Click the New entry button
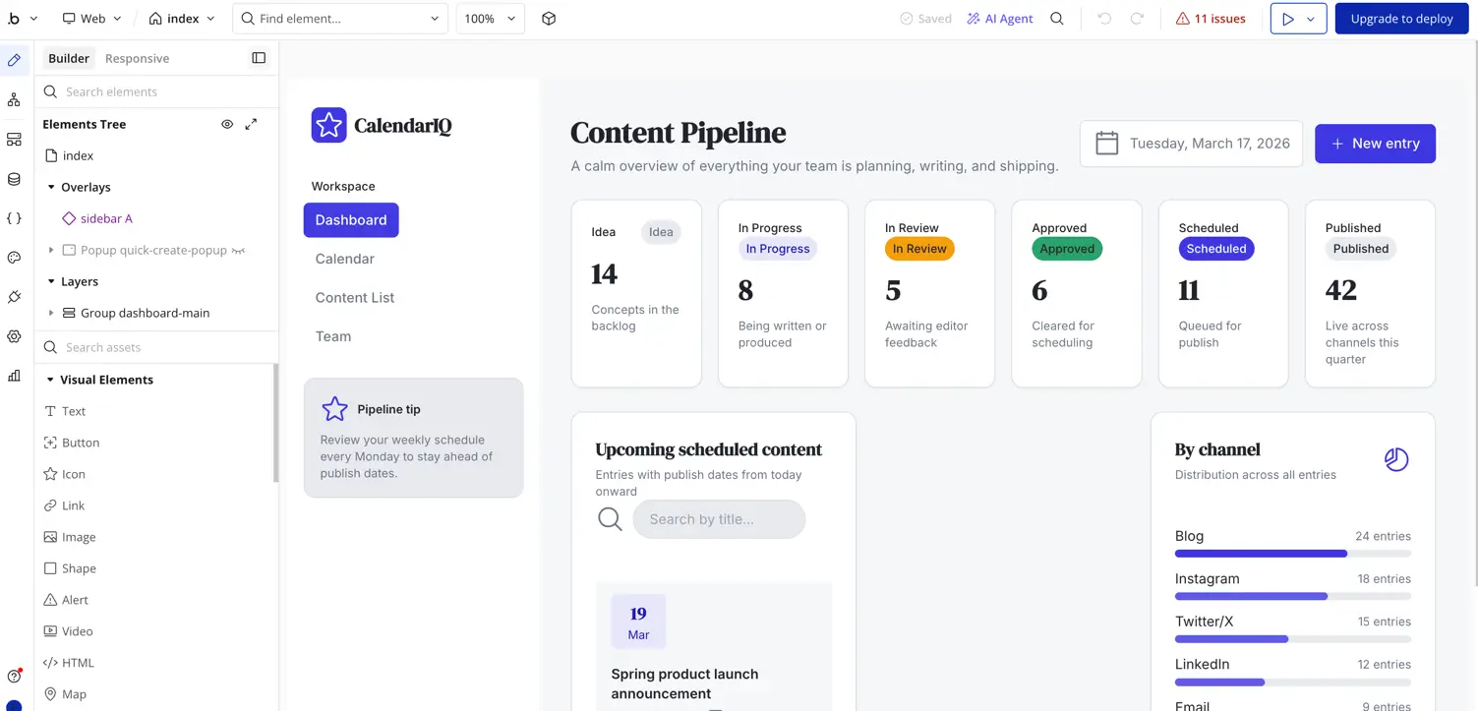1478x711 pixels. [x=1375, y=144]
